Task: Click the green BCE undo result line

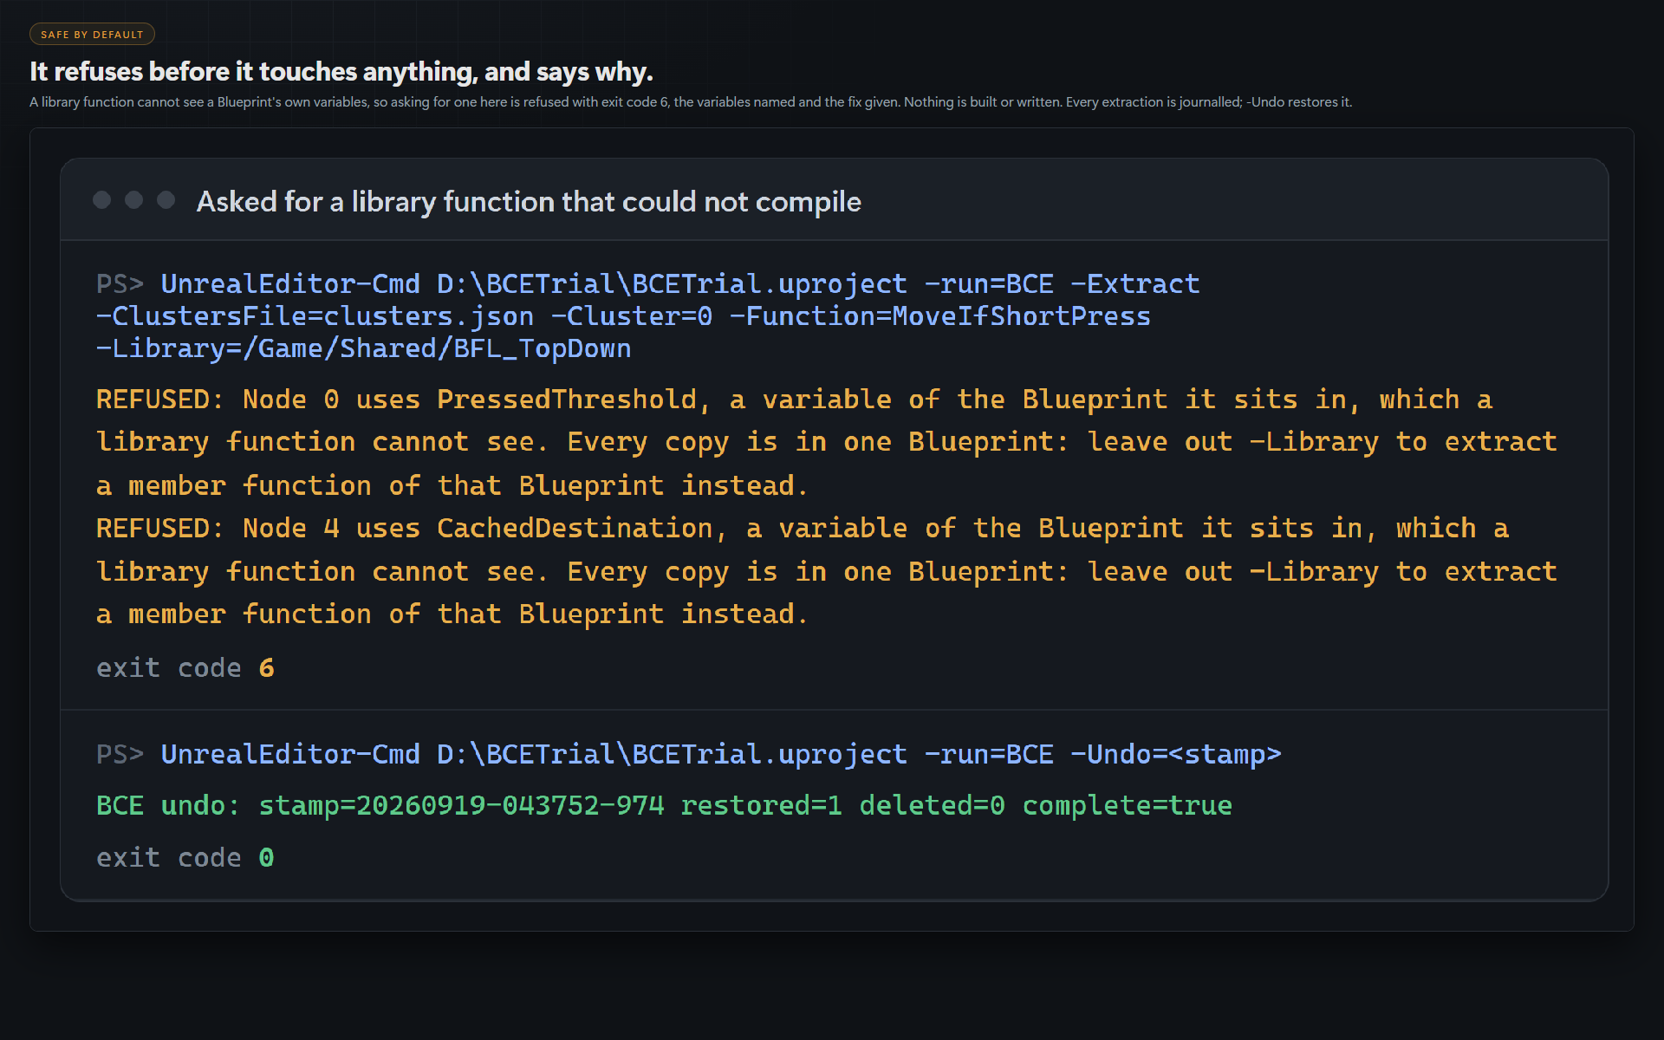Action: click(664, 805)
